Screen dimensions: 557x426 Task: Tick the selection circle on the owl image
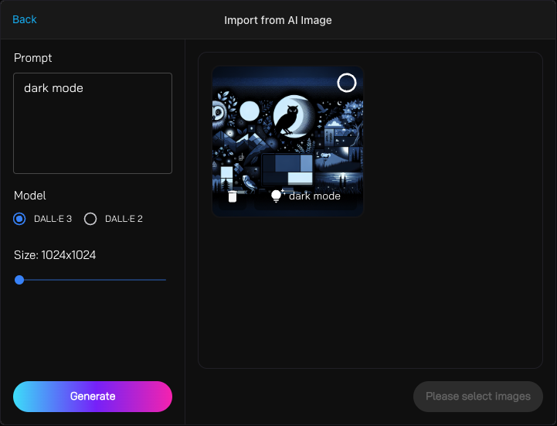point(347,83)
